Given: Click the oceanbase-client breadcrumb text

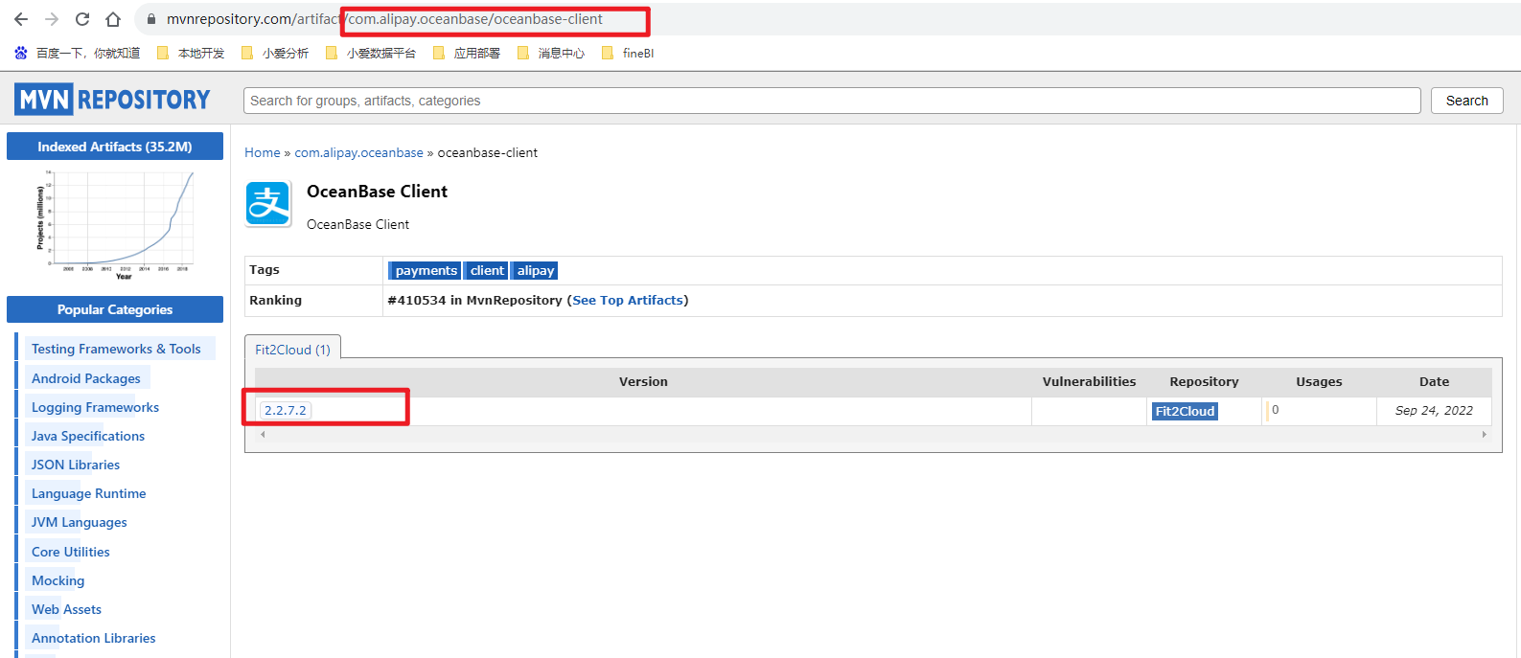Looking at the screenshot, I should click(x=488, y=152).
